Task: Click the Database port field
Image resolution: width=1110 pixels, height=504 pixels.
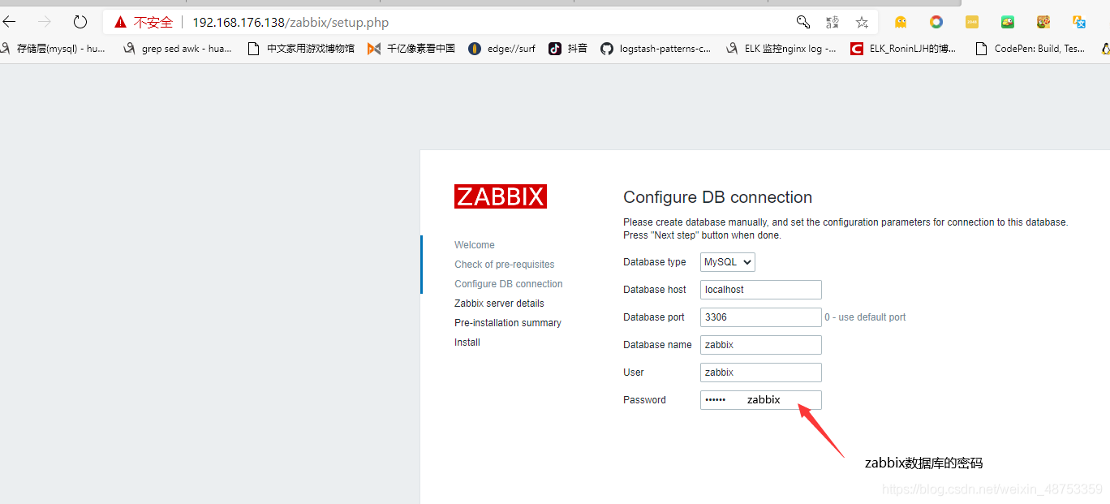Action: (x=761, y=317)
